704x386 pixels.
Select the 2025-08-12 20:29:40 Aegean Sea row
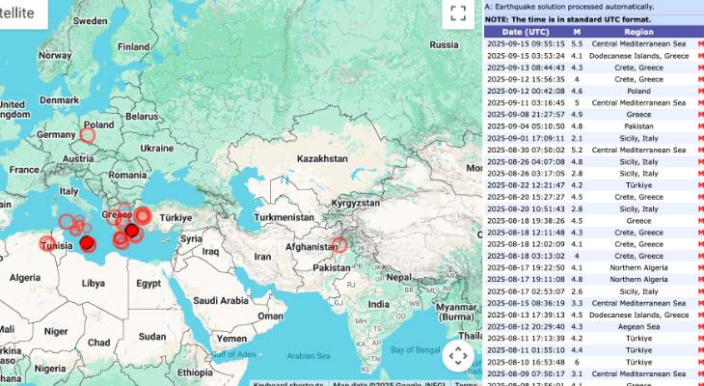pos(594,327)
